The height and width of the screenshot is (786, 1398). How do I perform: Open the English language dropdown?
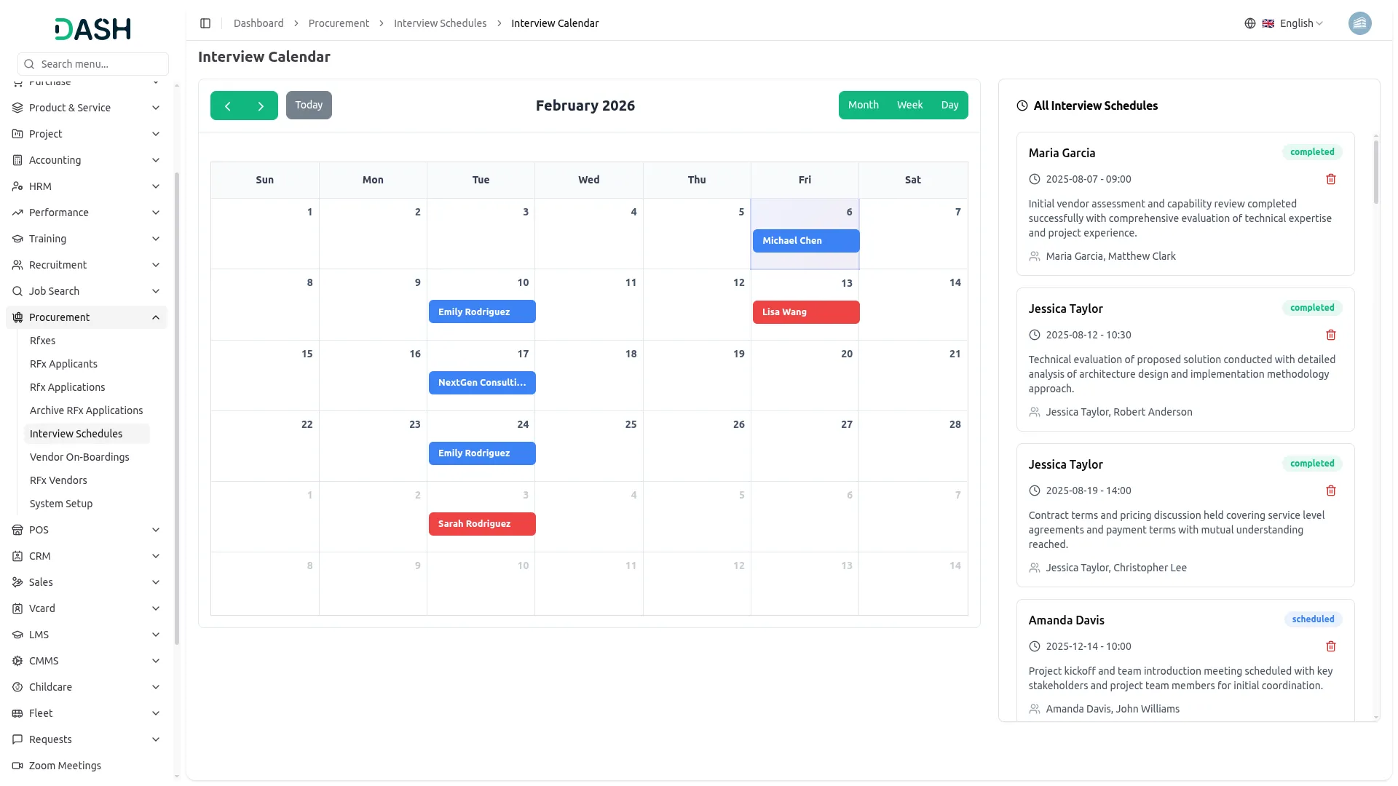1300,23
